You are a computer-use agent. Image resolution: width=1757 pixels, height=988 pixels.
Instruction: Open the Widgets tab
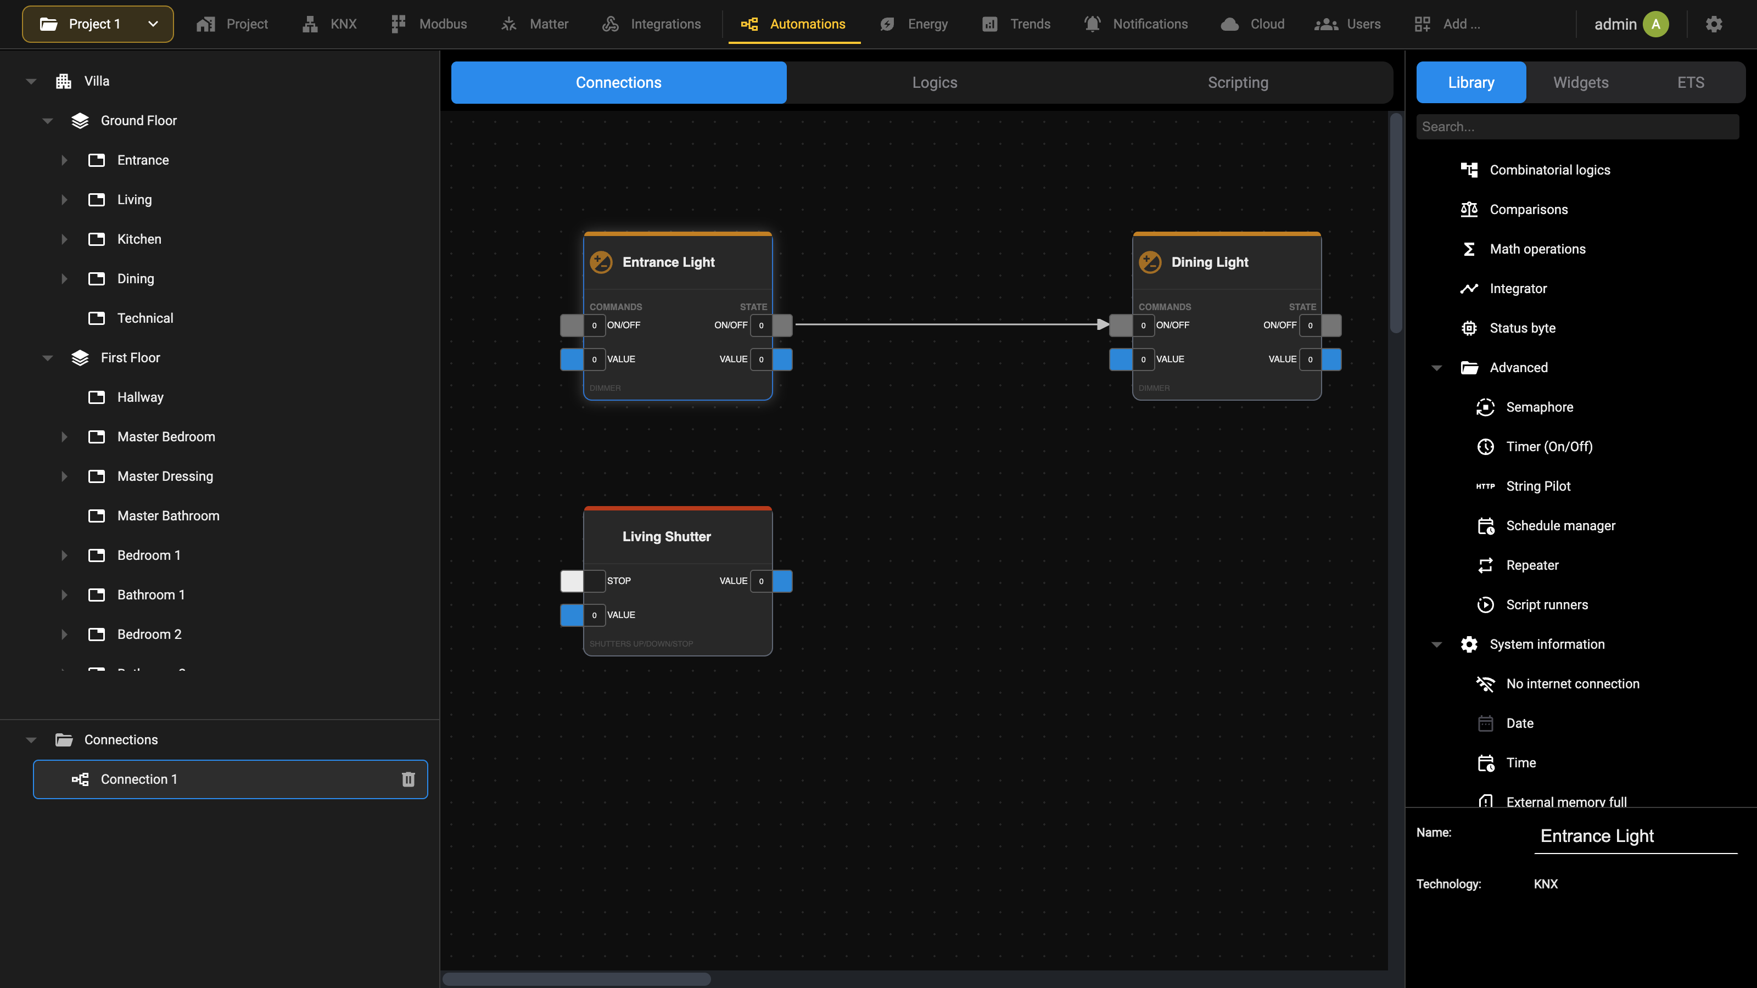click(x=1580, y=82)
